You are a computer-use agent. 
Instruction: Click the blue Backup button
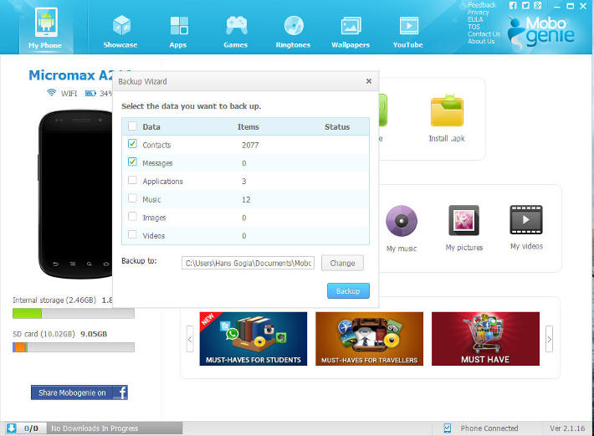point(348,291)
